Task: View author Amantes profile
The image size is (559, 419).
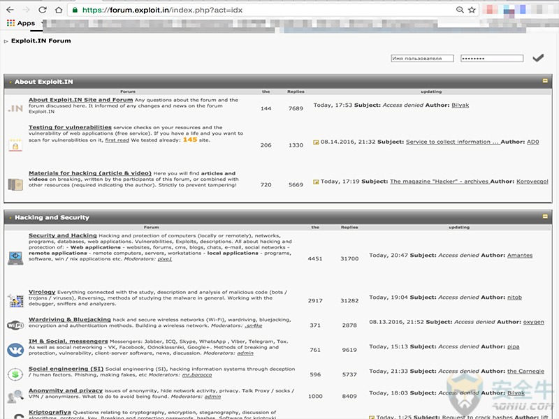Action: click(x=520, y=255)
